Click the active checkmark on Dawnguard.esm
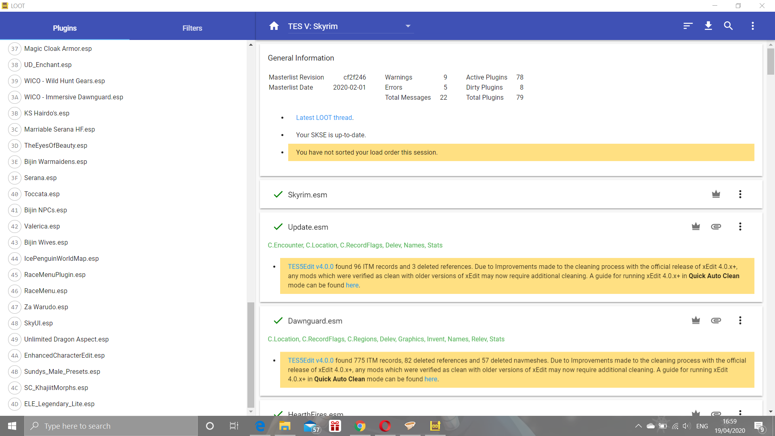The image size is (775, 436). tap(278, 321)
